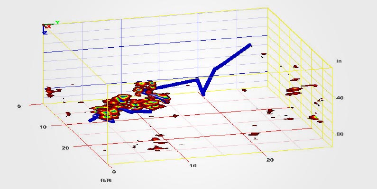Image resolution: width=377 pixels, height=189 pixels.
Task: Click the 0 label above the ft/ft text
Action: tap(114, 172)
